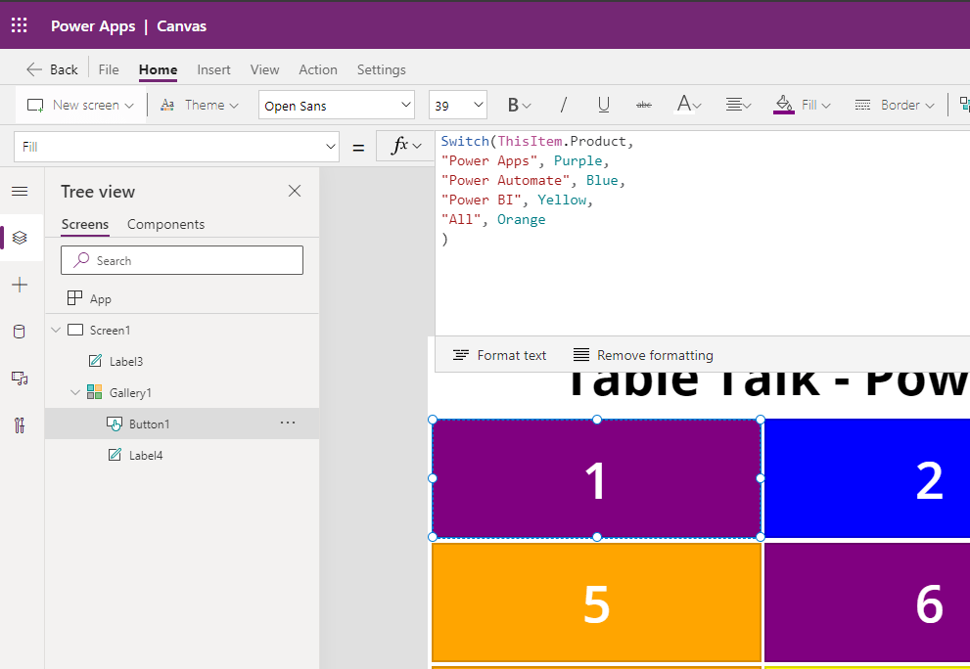Open the Settings tab
Image resolution: width=970 pixels, height=669 pixels.
click(x=381, y=69)
